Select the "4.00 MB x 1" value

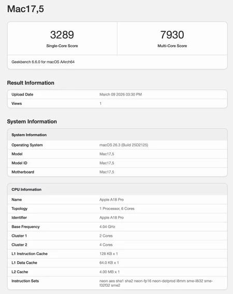tap(109, 272)
